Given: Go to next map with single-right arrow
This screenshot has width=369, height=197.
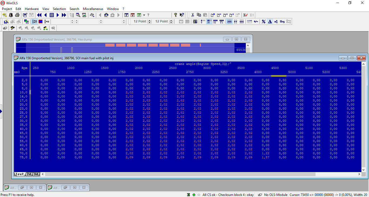Looking at the screenshot, I should [58, 15].
